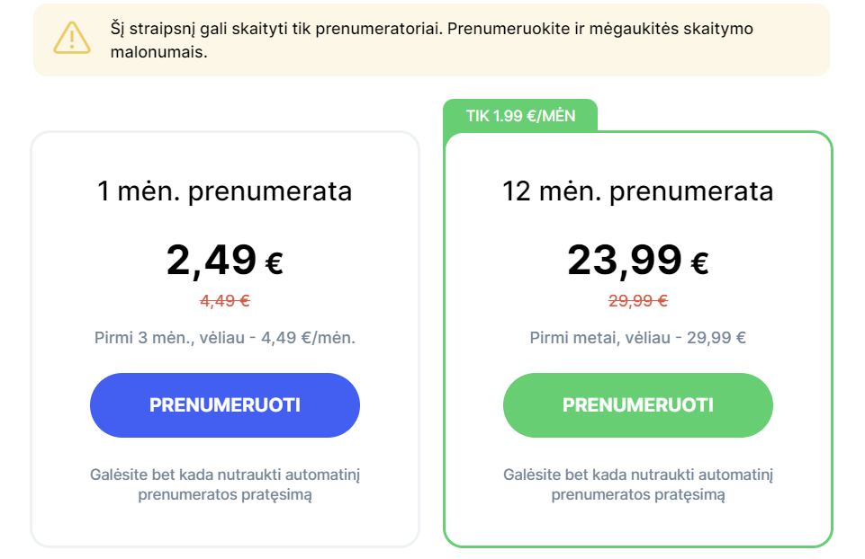Click the euro sign beside 2,49
Image resolution: width=865 pixels, height=559 pixels.
pyautogui.click(x=275, y=263)
